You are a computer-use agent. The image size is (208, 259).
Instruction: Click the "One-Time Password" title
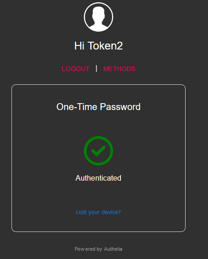(x=99, y=107)
